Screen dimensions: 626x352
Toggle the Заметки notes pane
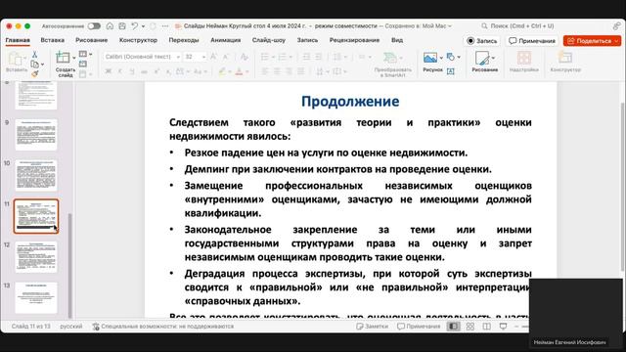372,327
